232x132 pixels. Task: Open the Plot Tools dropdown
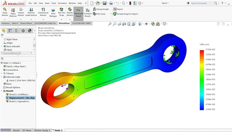pos(111,14)
